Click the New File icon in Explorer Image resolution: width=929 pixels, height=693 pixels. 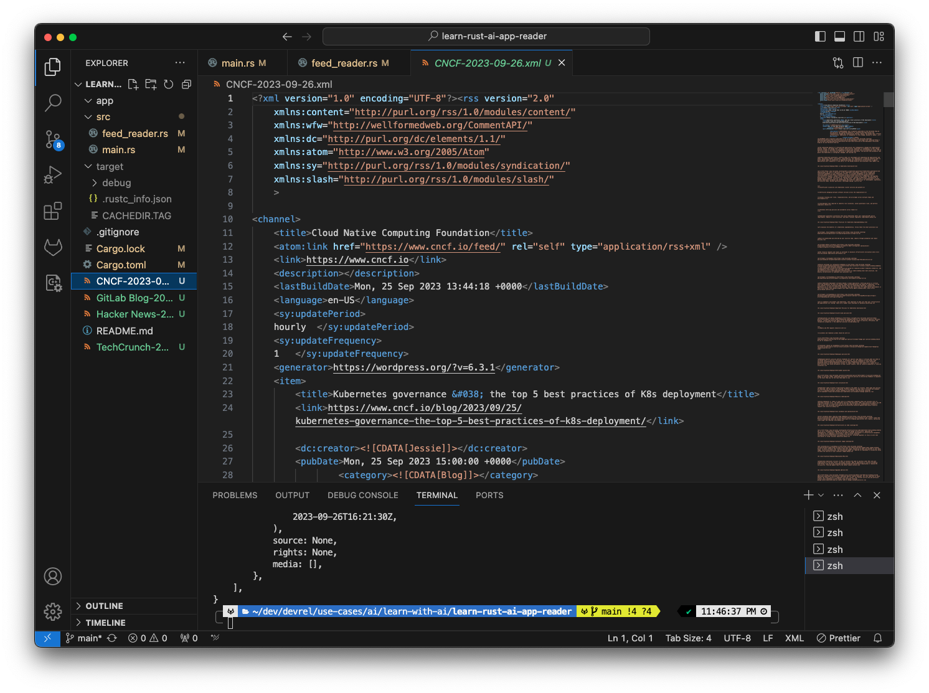click(133, 84)
